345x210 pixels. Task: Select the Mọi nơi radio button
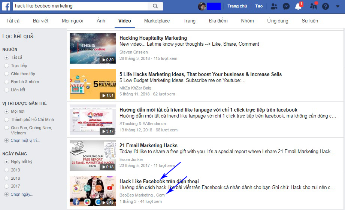coord(7,112)
